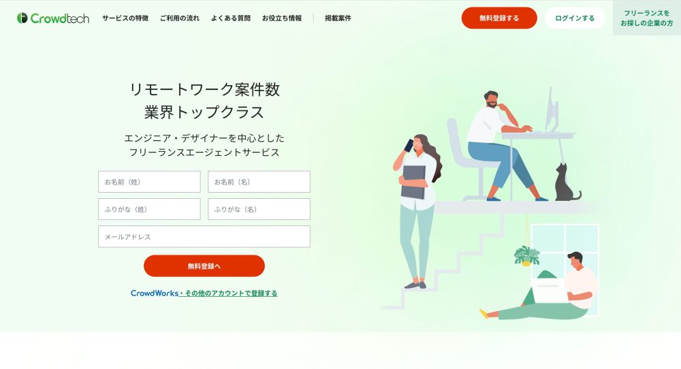Viewport: 681px width, 369px height.
Task: Open お役立ち情報 navigation link
Action: [x=281, y=18]
